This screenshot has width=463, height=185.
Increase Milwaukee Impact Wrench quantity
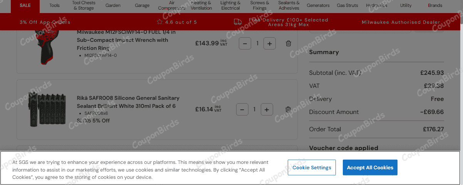(270, 44)
